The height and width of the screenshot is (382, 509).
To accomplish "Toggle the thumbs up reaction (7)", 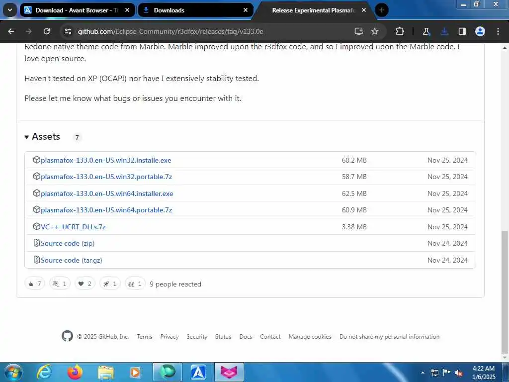I will coord(35,284).
